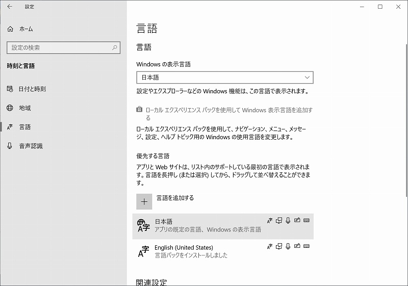Click the search magnifier icon
Image resolution: width=408 pixels, height=286 pixels.
(x=114, y=47)
